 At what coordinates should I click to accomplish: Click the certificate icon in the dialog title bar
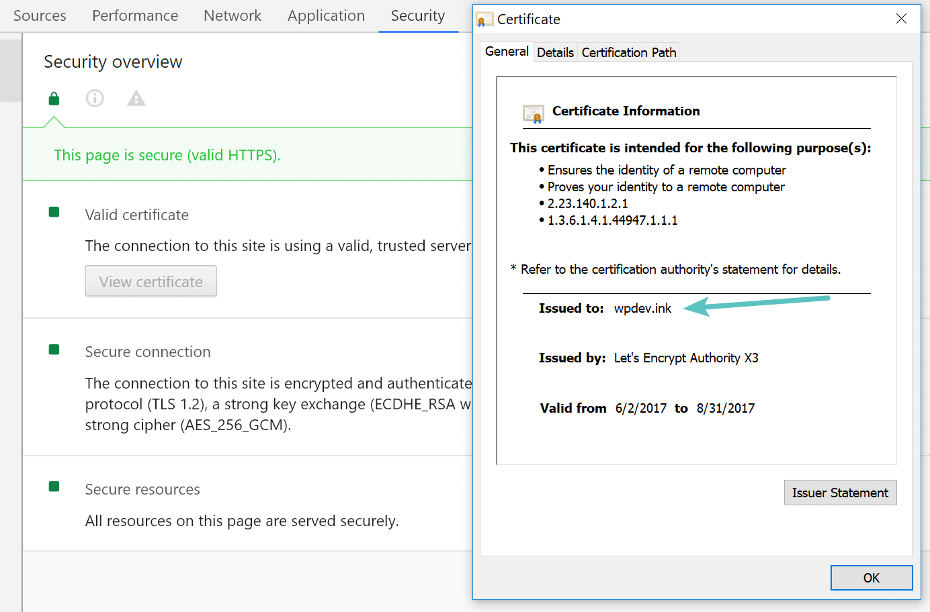(483, 19)
